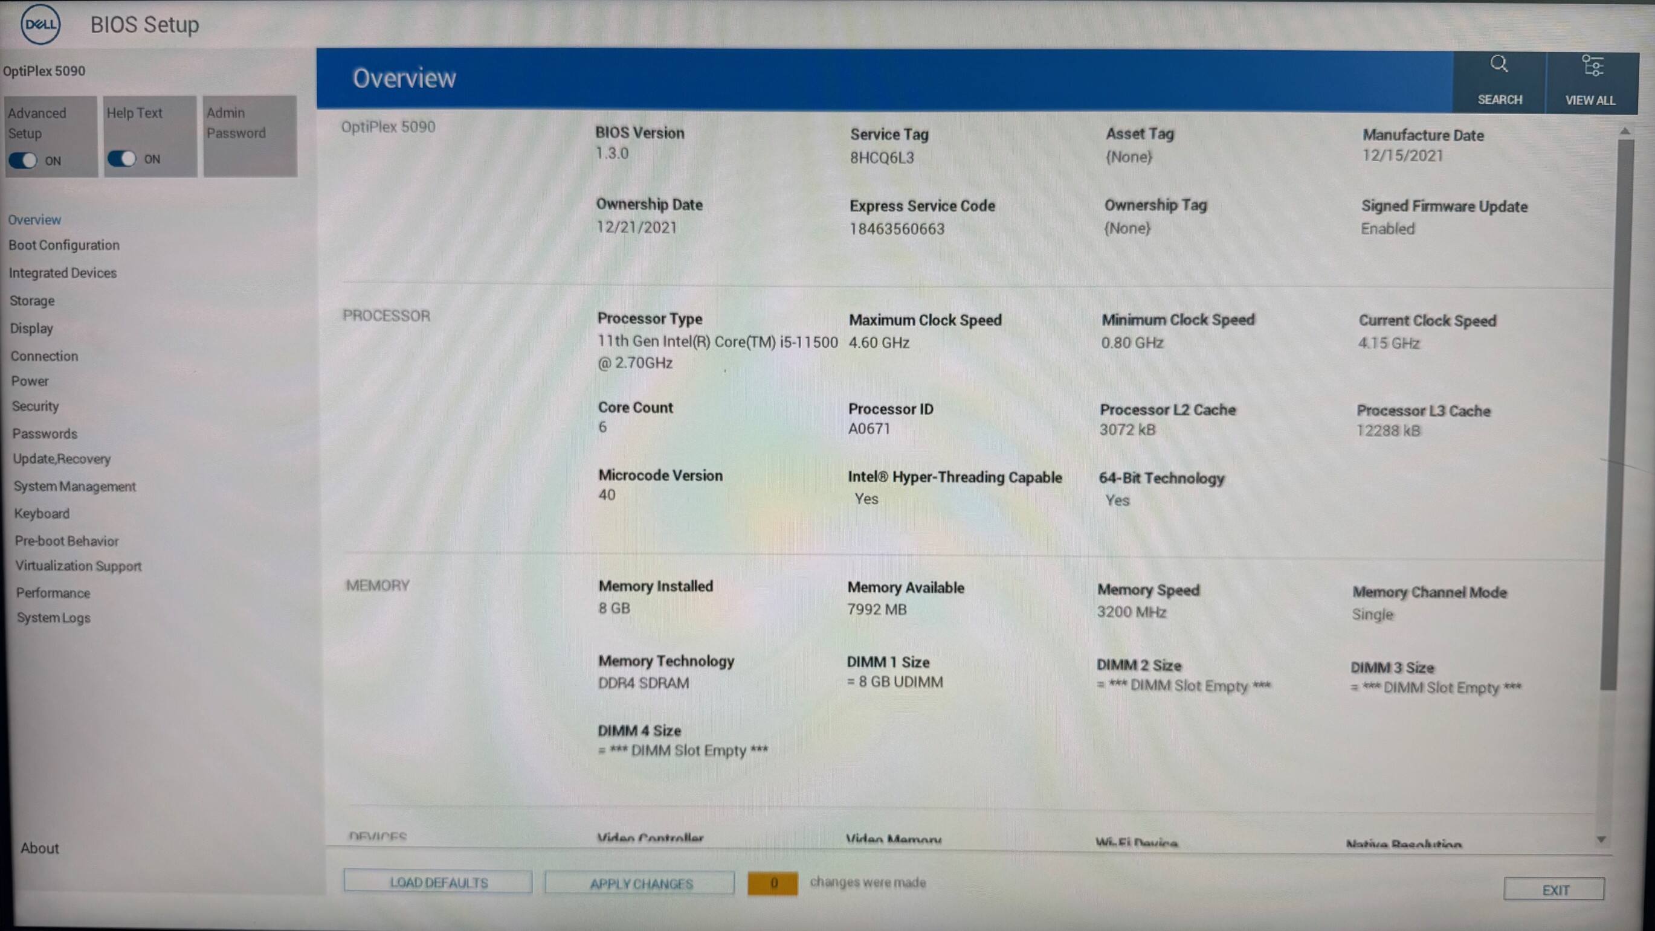
Task: Click Maximum Clock Speed 4.60 GHz
Action: (879, 343)
